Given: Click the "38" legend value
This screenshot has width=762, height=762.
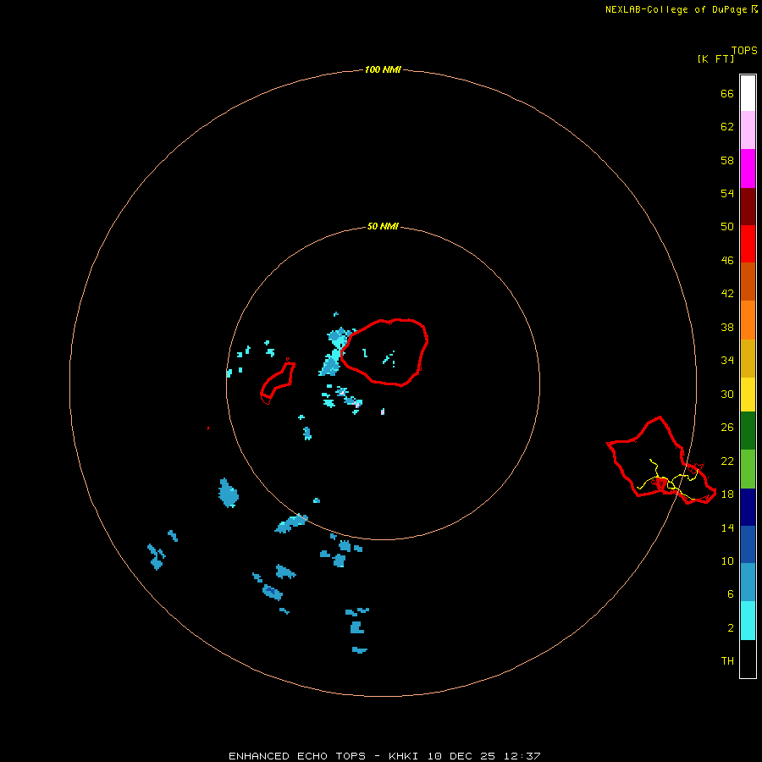Looking at the screenshot, I should click(727, 328).
